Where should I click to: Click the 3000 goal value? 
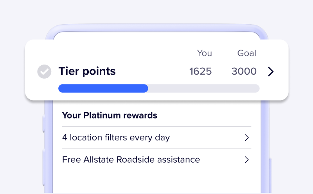(244, 71)
